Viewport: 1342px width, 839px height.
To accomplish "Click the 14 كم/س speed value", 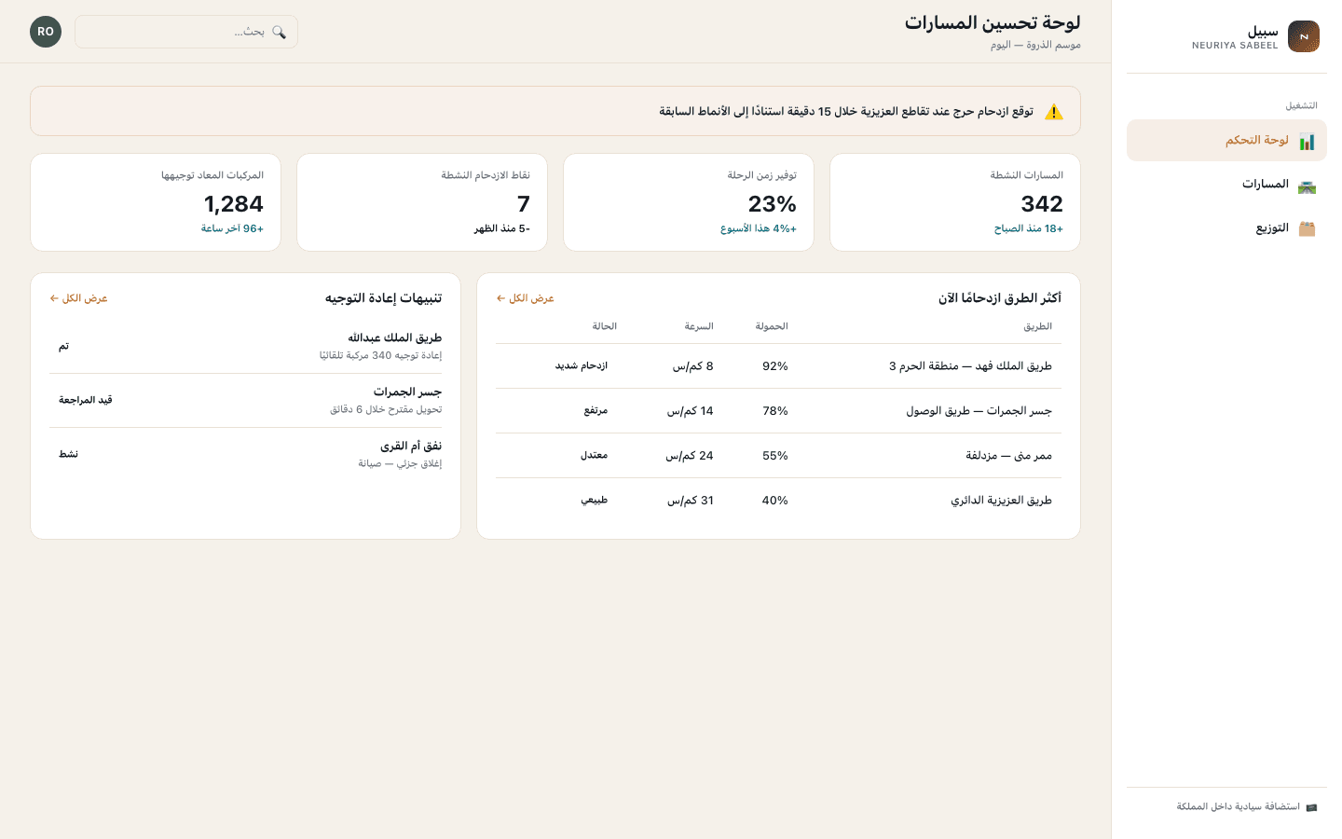I will pos(691,411).
